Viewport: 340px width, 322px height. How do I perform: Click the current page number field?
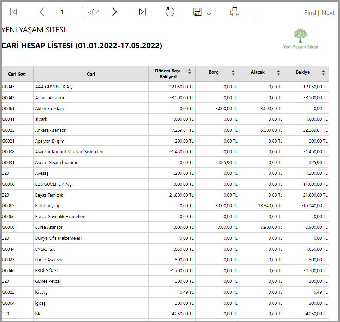71,12
